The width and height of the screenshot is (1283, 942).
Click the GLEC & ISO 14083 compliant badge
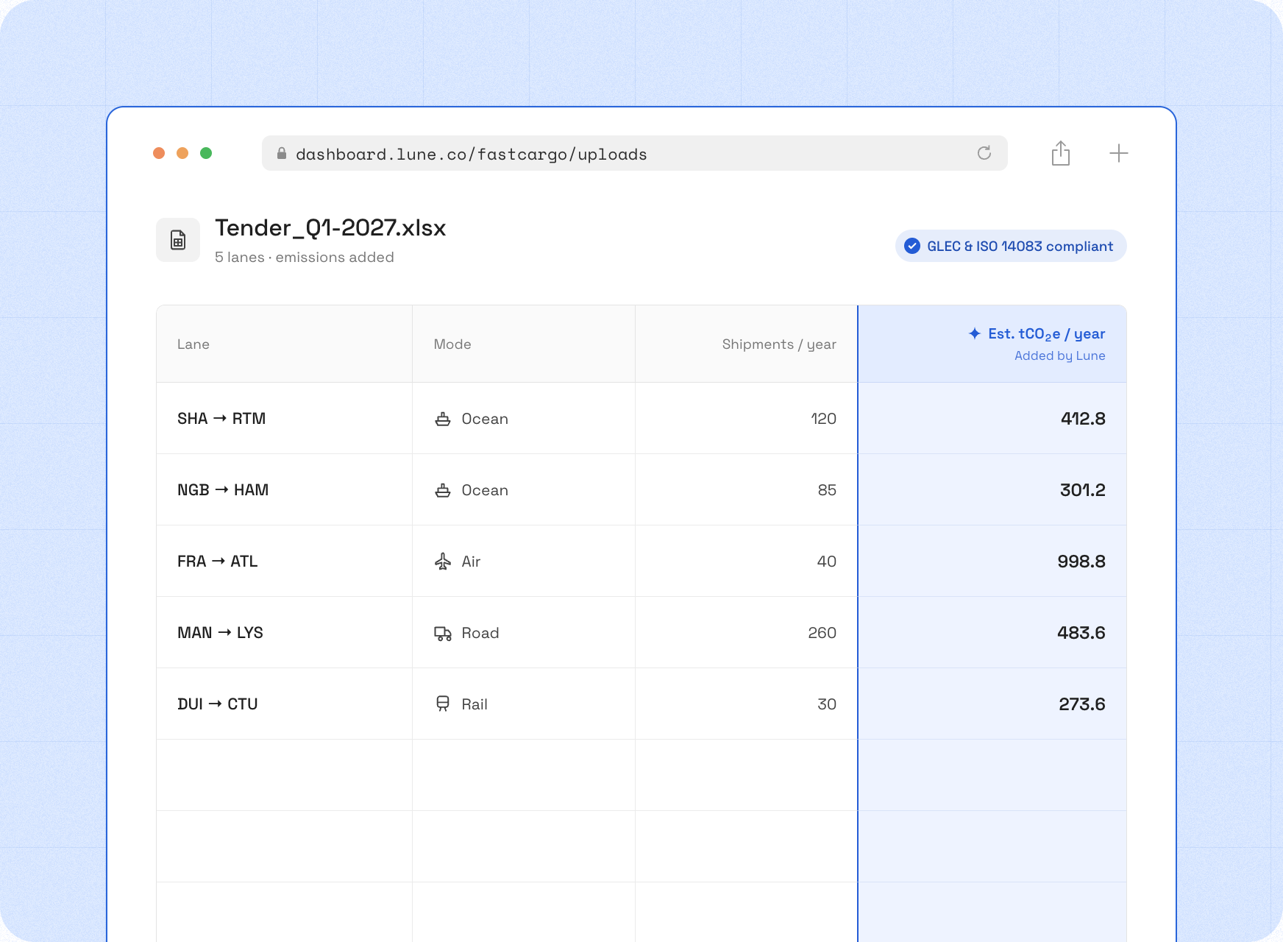tap(1011, 246)
